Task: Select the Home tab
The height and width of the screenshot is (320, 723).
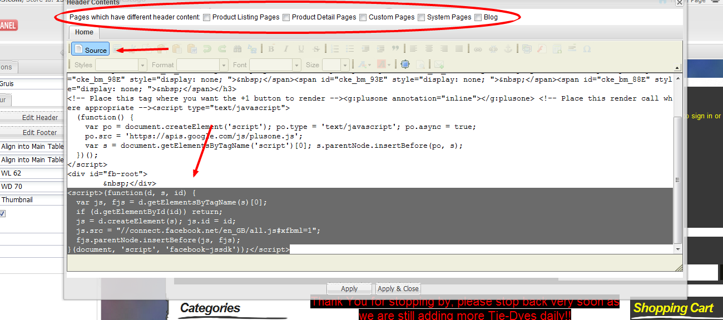Action: 85,32
